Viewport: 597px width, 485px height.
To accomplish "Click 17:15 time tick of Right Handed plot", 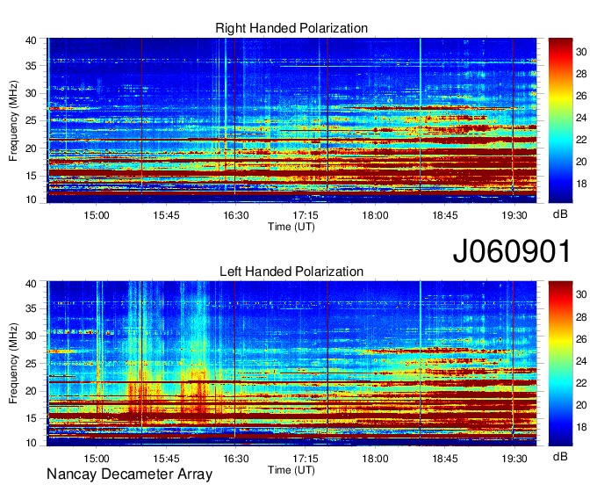I will pos(306,215).
